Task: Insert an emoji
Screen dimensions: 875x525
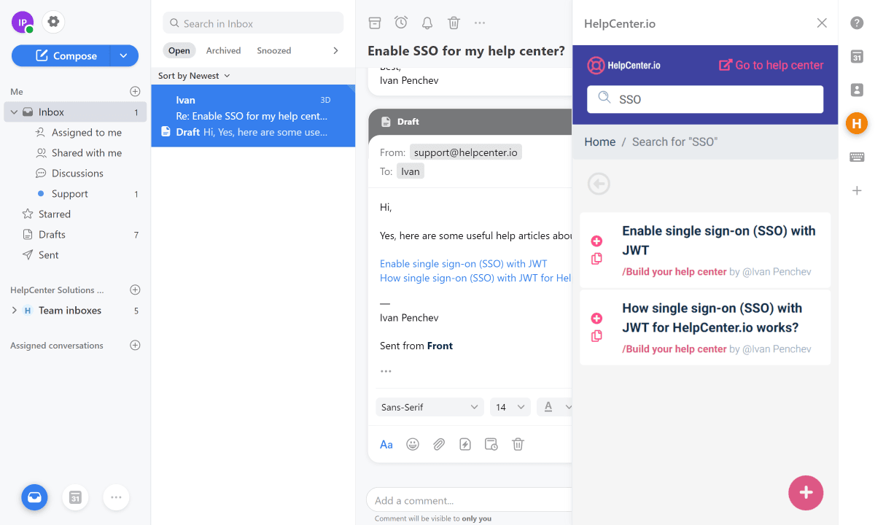Action: (413, 444)
